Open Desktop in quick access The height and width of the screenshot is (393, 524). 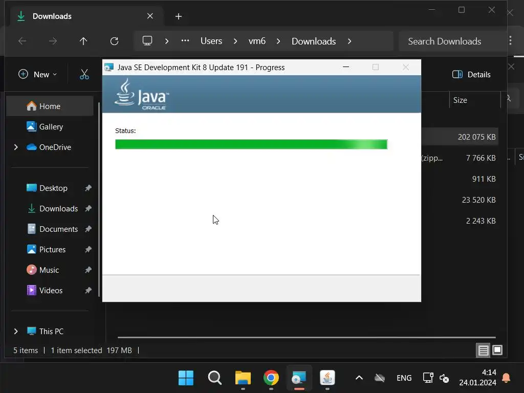click(50, 188)
